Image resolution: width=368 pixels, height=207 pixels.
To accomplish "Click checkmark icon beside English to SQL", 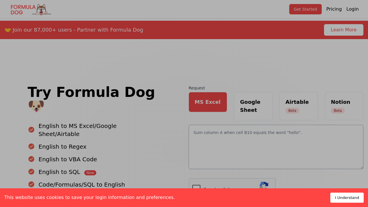I will pyautogui.click(x=31, y=172).
